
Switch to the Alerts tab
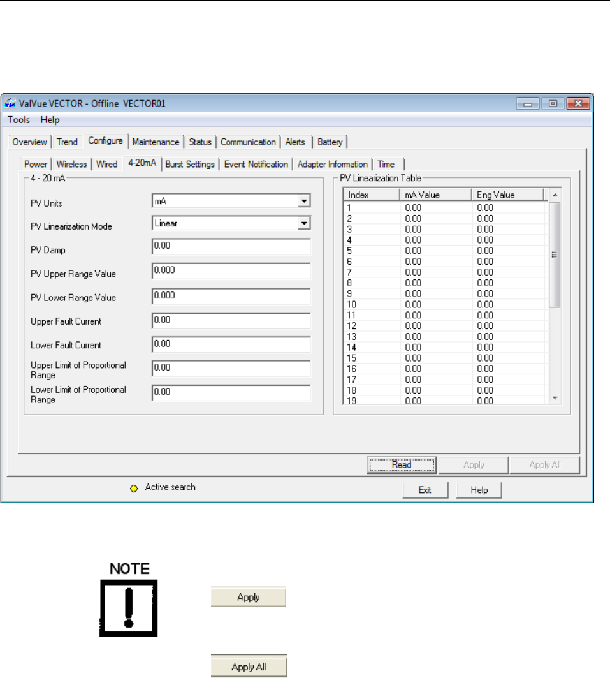(295, 142)
